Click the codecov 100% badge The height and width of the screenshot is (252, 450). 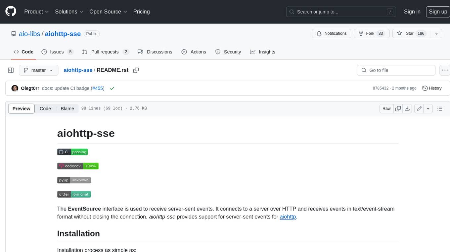pos(78,166)
